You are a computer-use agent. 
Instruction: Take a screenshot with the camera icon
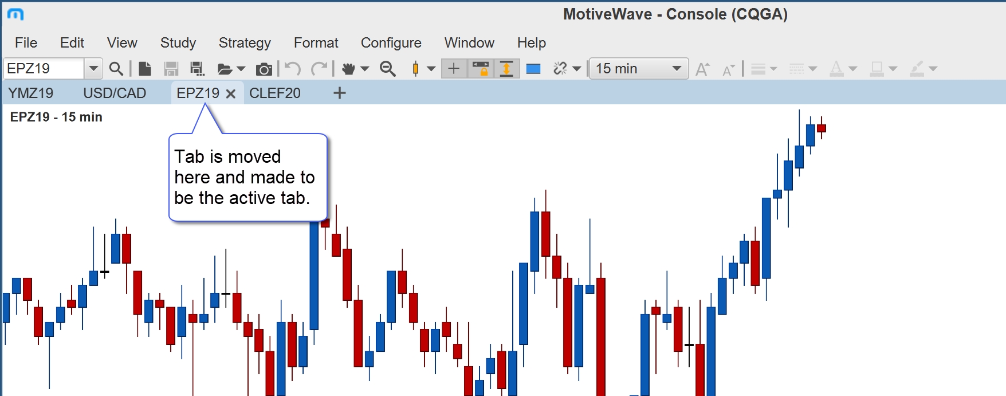(x=264, y=69)
